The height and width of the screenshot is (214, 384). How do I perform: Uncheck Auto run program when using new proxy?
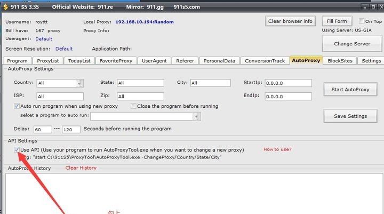(17, 106)
